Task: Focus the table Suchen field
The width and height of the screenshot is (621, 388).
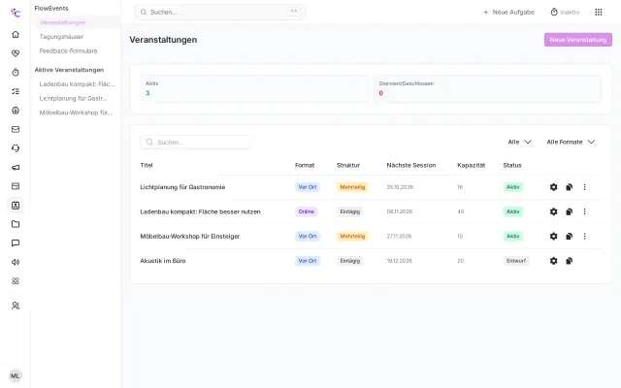Action: pyautogui.click(x=196, y=143)
